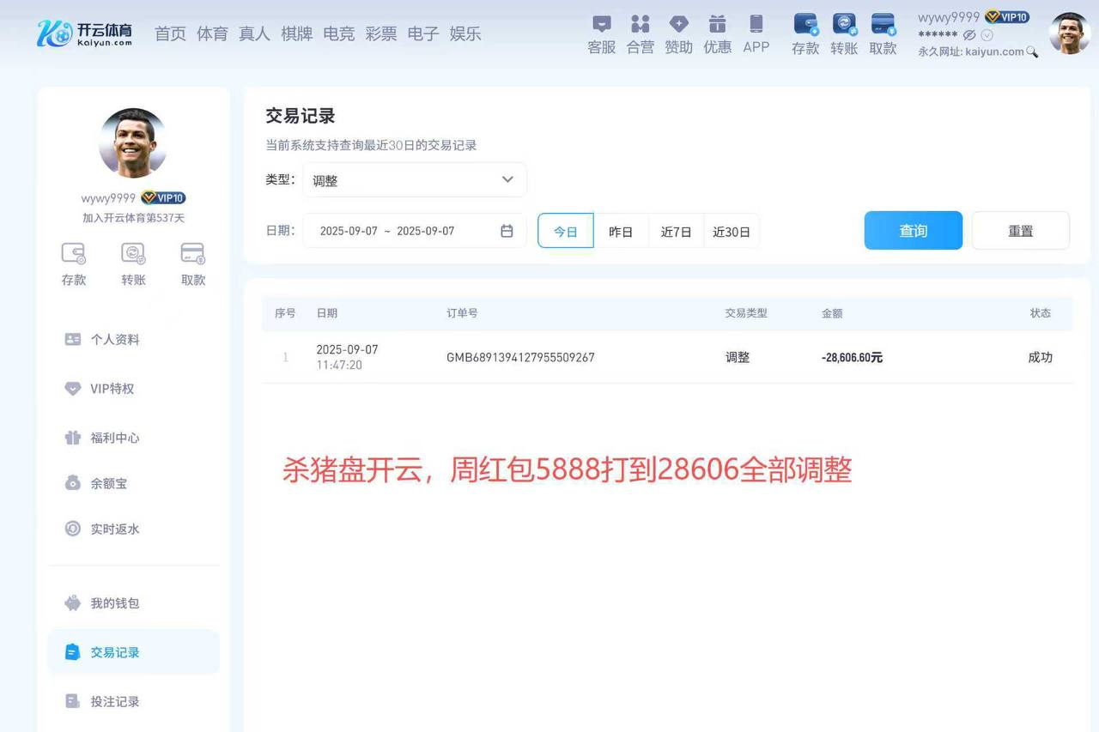Open the 转账 transfer icon in the sidebar
The height and width of the screenshot is (732, 1099).
tap(133, 263)
